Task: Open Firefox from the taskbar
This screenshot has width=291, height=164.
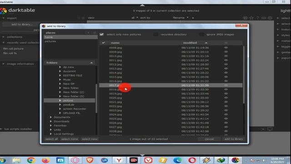Action: point(45,160)
